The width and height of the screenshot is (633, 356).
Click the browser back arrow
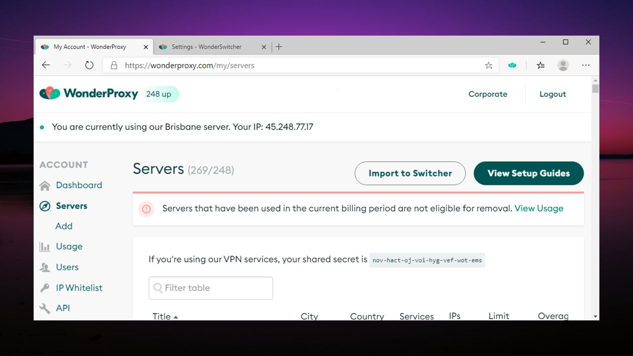pyautogui.click(x=46, y=65)
